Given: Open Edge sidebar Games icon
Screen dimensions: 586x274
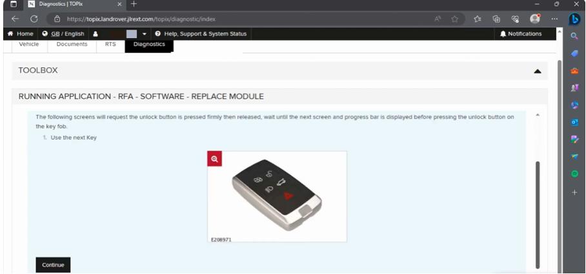Looking at the screenshot, I should coord(574,88).
